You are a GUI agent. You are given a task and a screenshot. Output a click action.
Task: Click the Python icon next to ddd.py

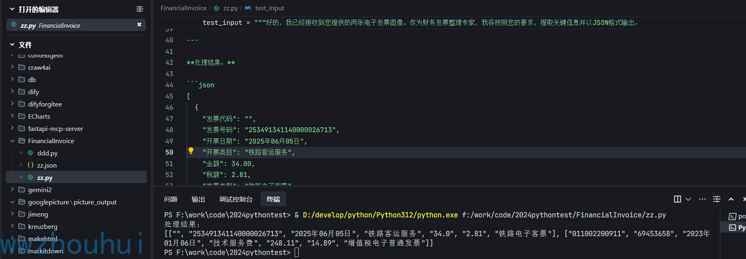tap(30, 153)
